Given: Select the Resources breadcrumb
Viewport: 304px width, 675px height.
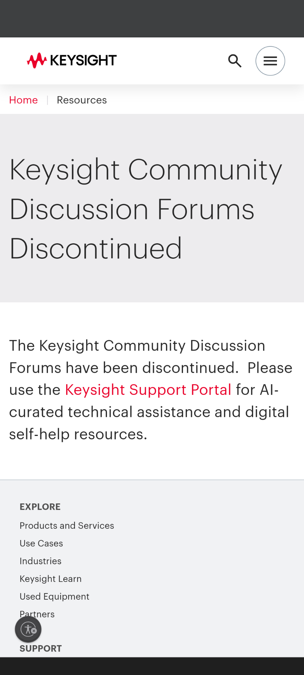Looking at the screenshot, I should 82,100.
